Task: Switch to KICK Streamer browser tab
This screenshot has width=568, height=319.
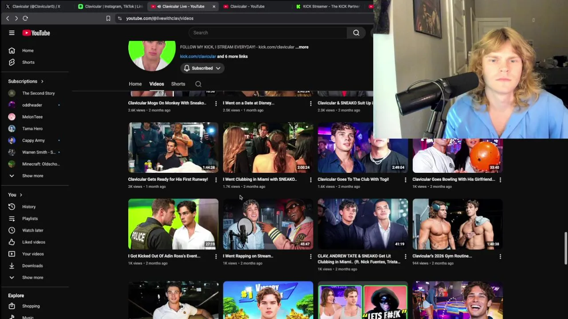Action: (331, 6)
